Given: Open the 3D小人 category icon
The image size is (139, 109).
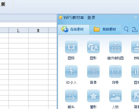Looking at the screenshot, I should coord(71,72).
